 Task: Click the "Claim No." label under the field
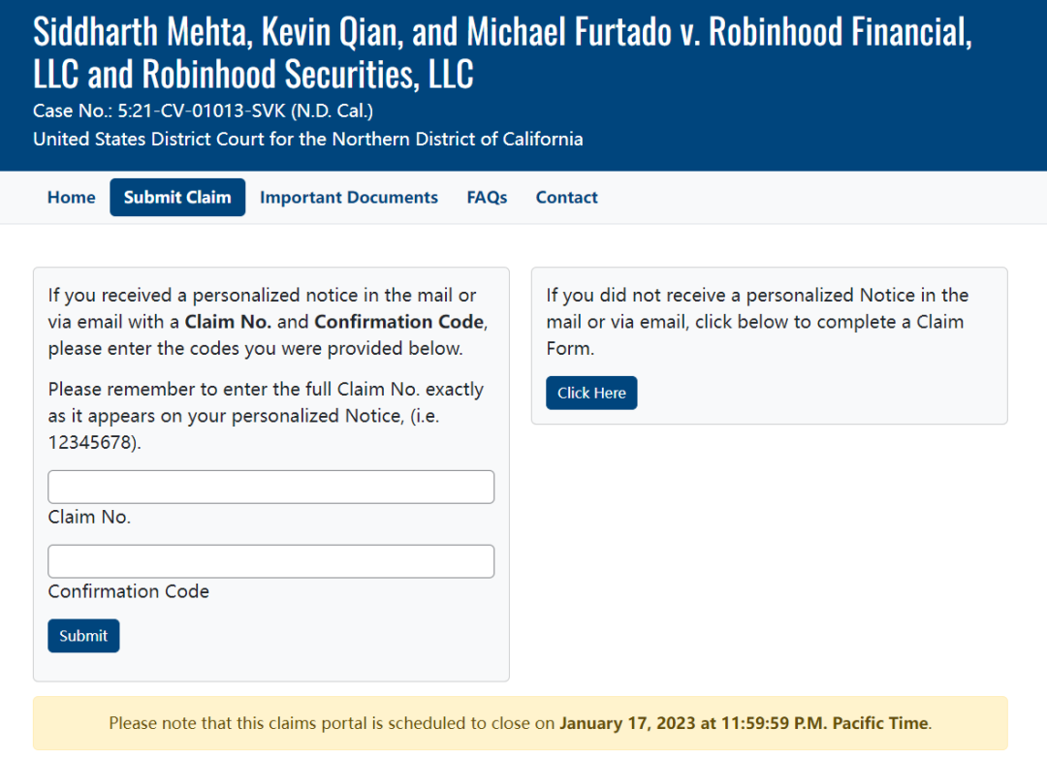pos(89,518)
